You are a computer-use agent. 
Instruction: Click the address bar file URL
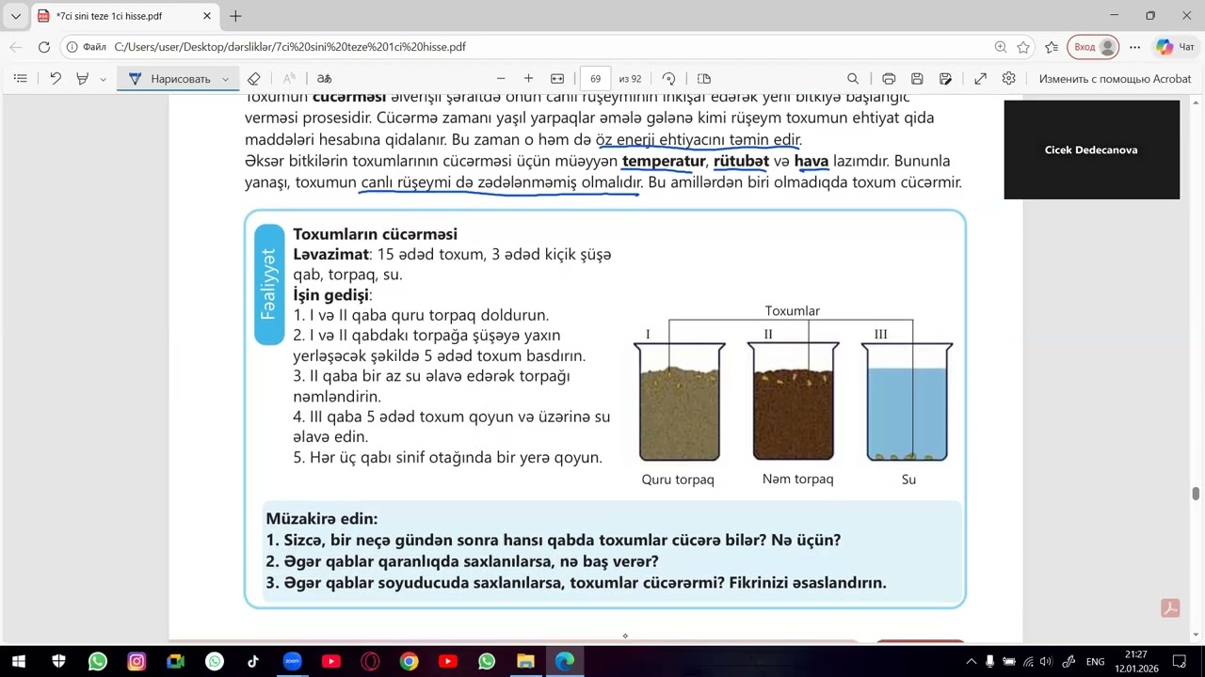(290, 47)
